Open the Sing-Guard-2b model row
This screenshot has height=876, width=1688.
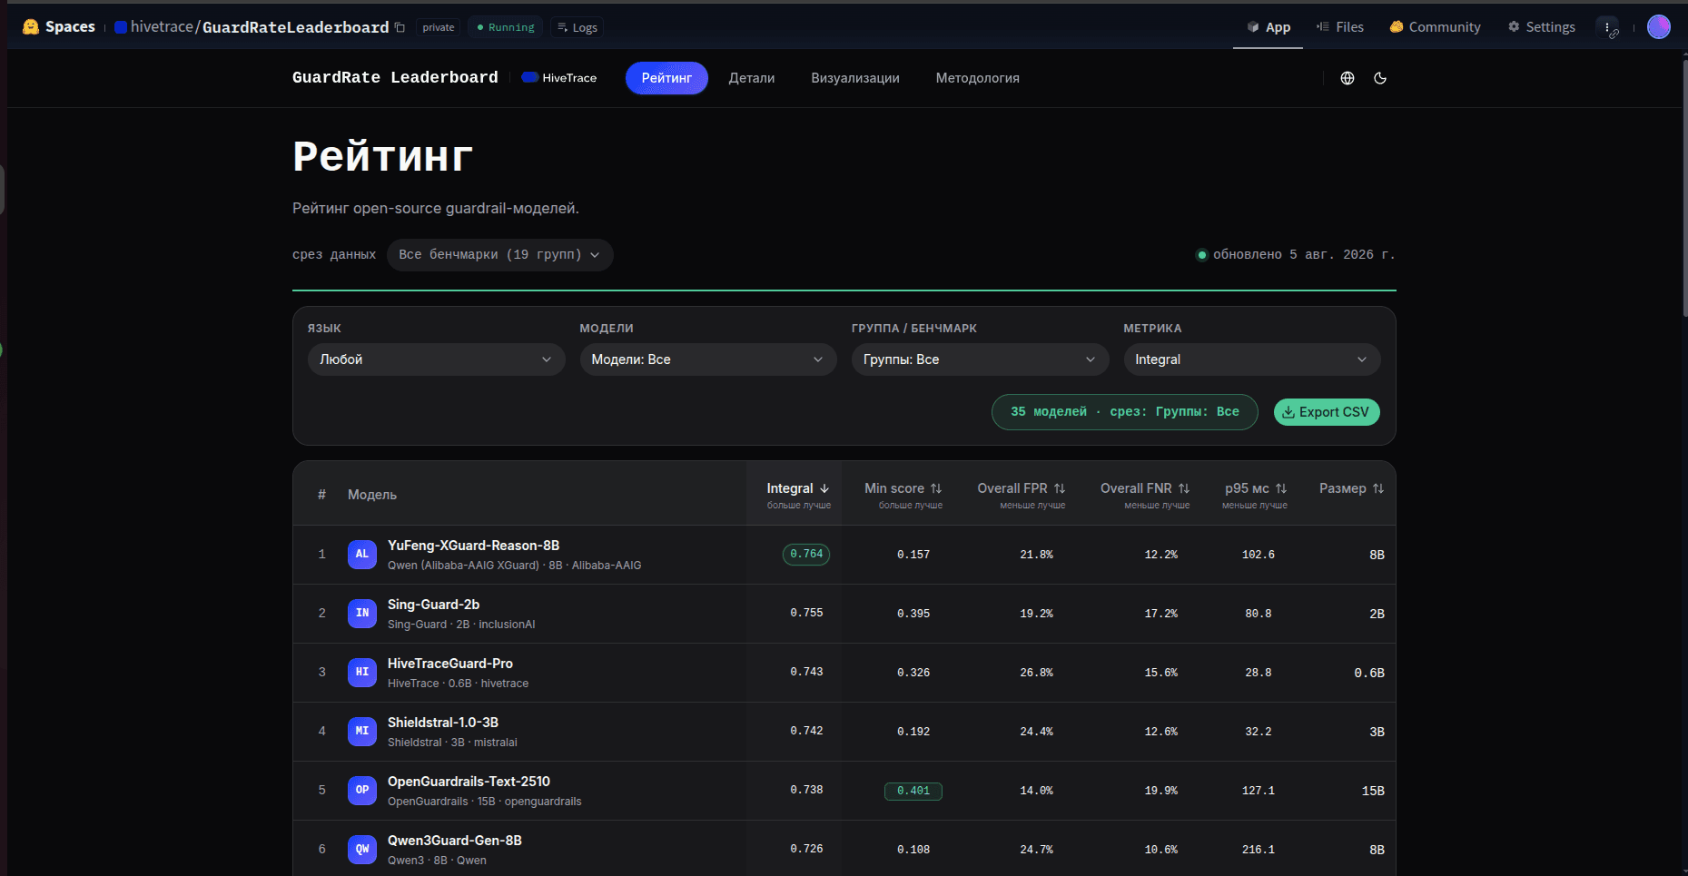844,614
